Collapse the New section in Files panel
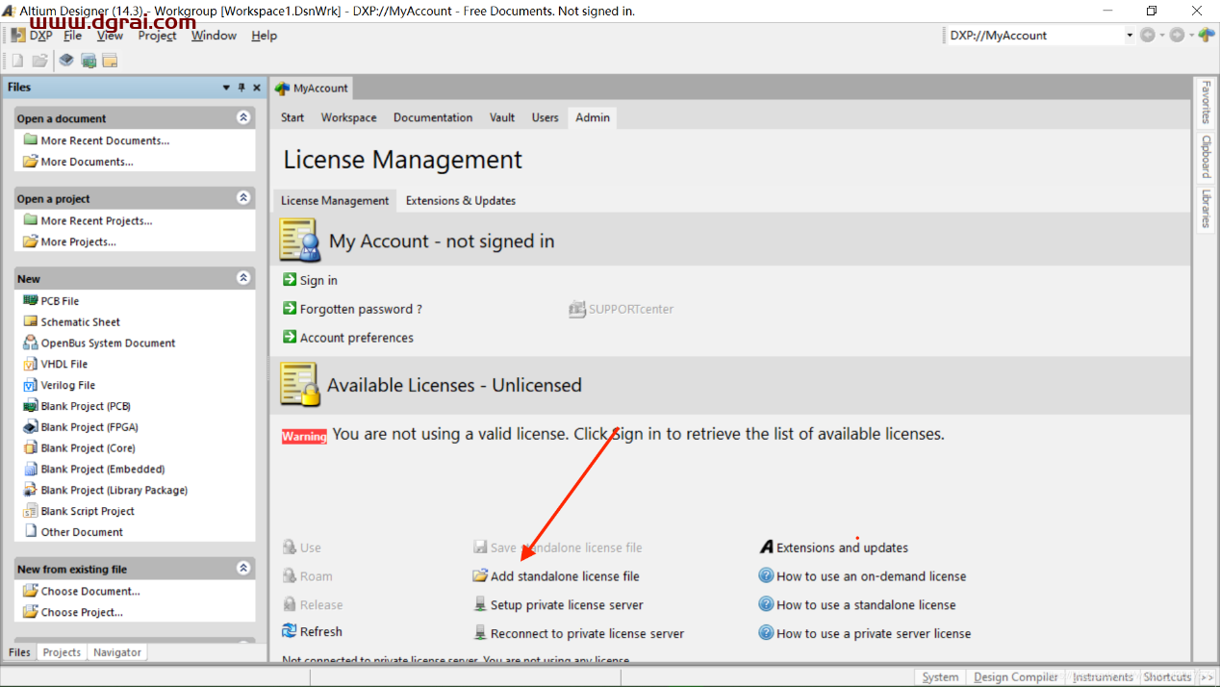This screenshot has width=1220, height=687. (x=243, y=278)
